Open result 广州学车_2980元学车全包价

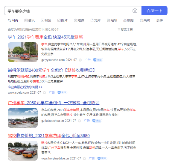tap(54, 103)
